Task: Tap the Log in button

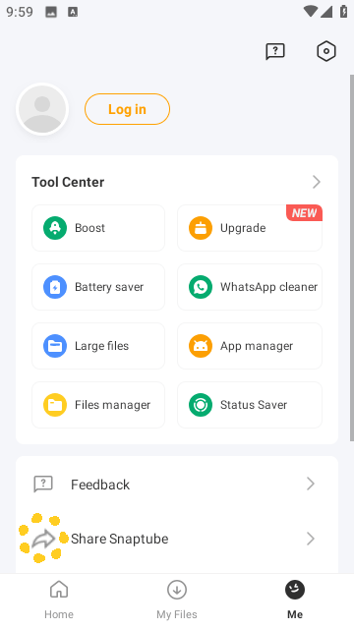Action: pyautogui.click(x=127, y=109)
